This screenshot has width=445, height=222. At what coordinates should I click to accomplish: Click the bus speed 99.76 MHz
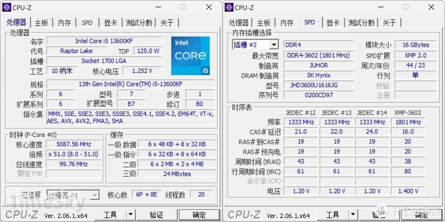(73, 164)
